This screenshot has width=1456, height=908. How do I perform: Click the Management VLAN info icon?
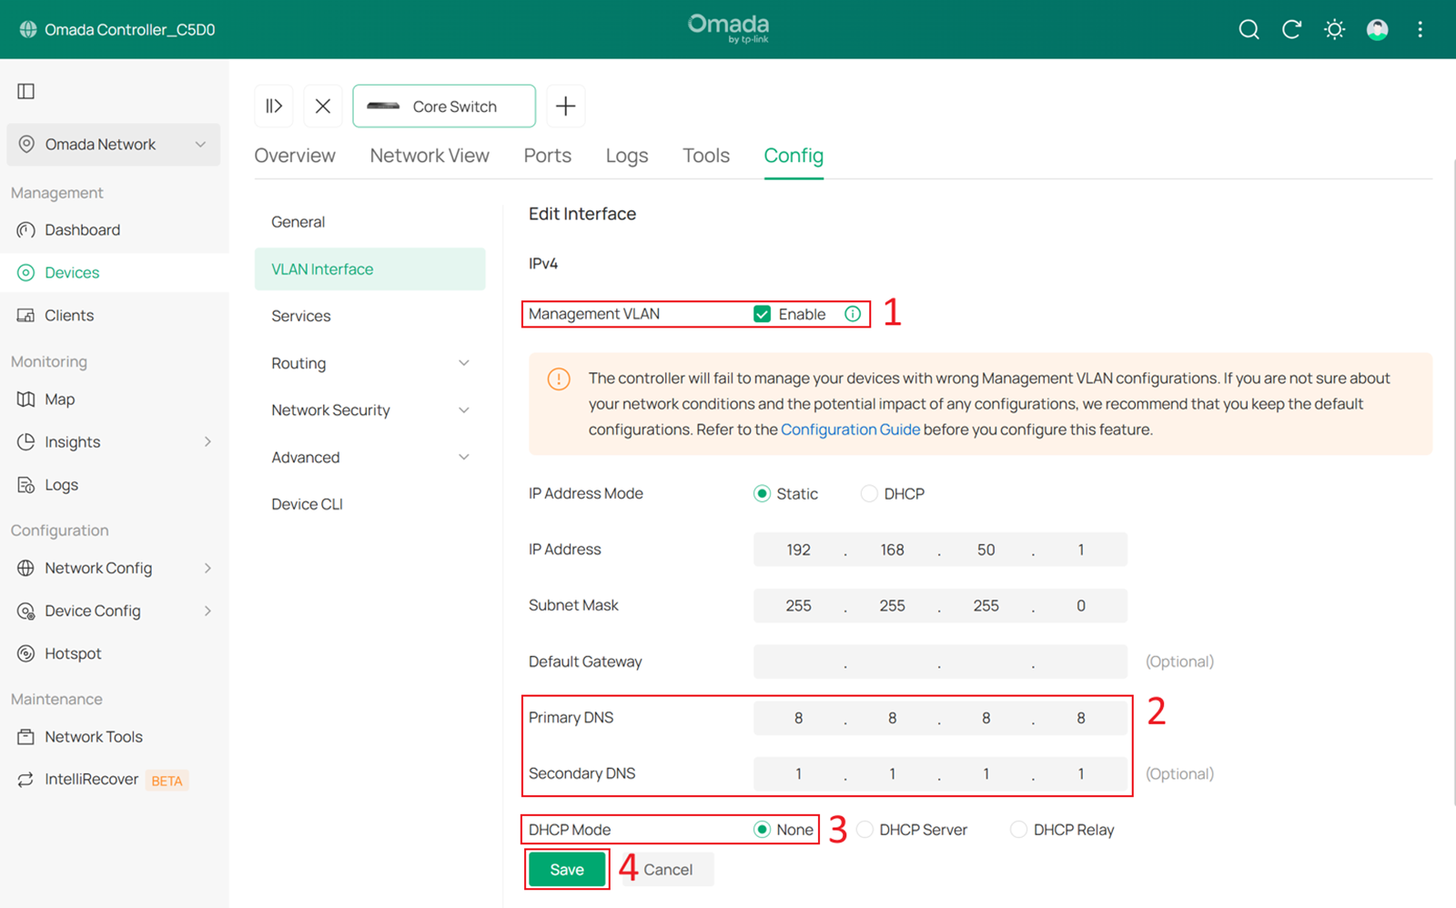tap(852, 313)
